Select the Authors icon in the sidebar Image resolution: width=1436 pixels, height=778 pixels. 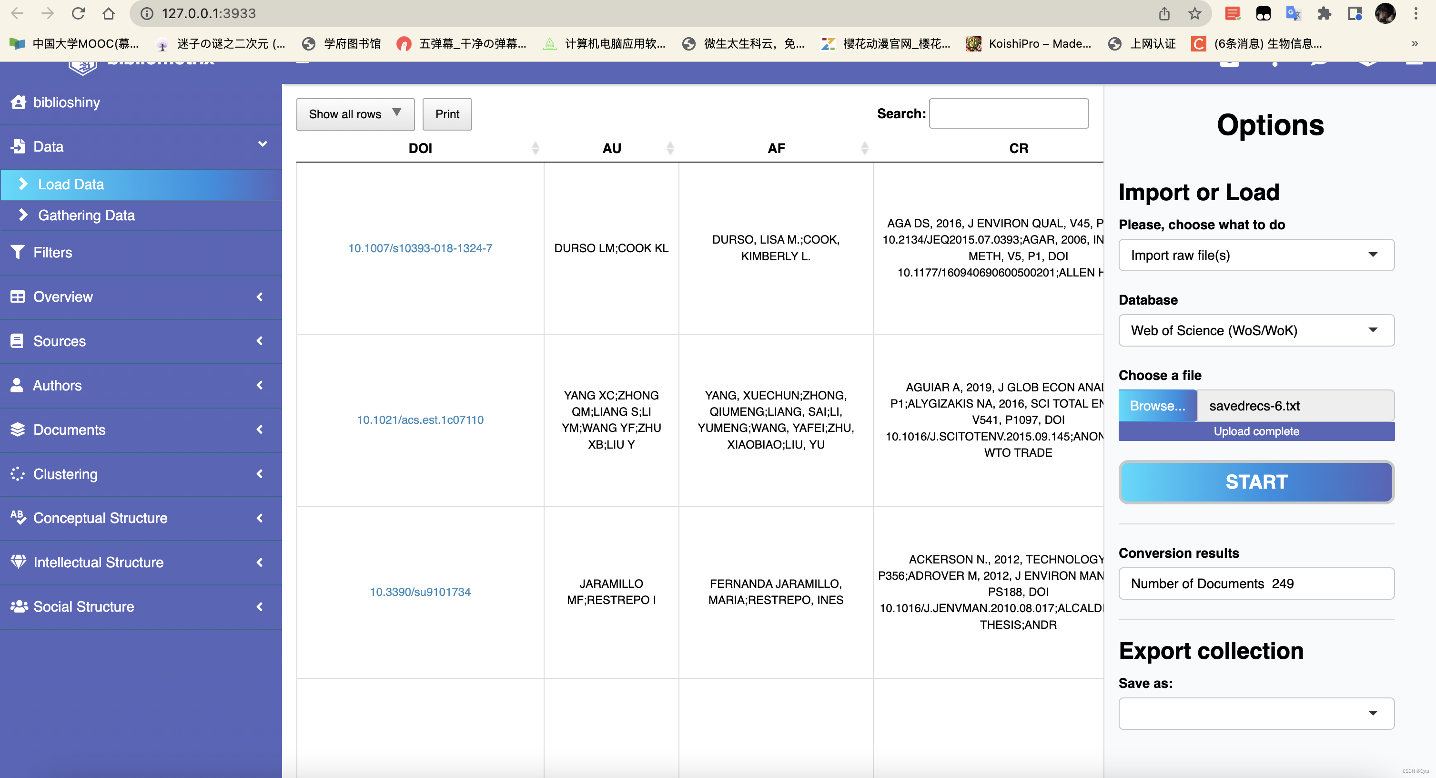tap(17, 385)
